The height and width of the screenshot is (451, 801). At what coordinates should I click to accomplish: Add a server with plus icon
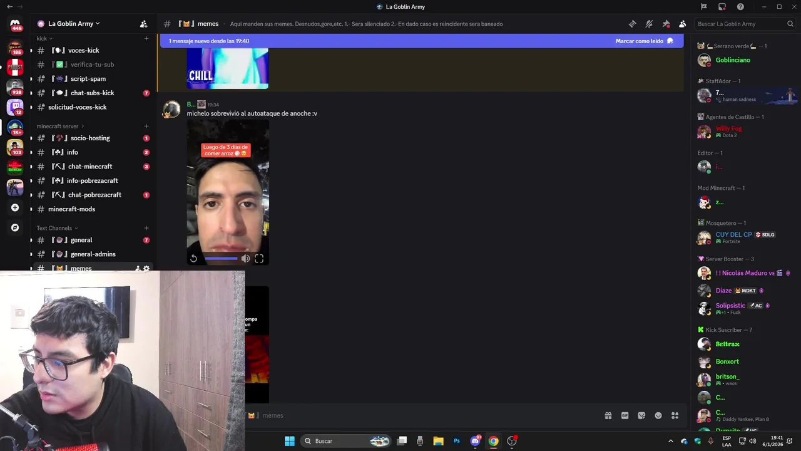pyautogui.click(x=15, y=207)
